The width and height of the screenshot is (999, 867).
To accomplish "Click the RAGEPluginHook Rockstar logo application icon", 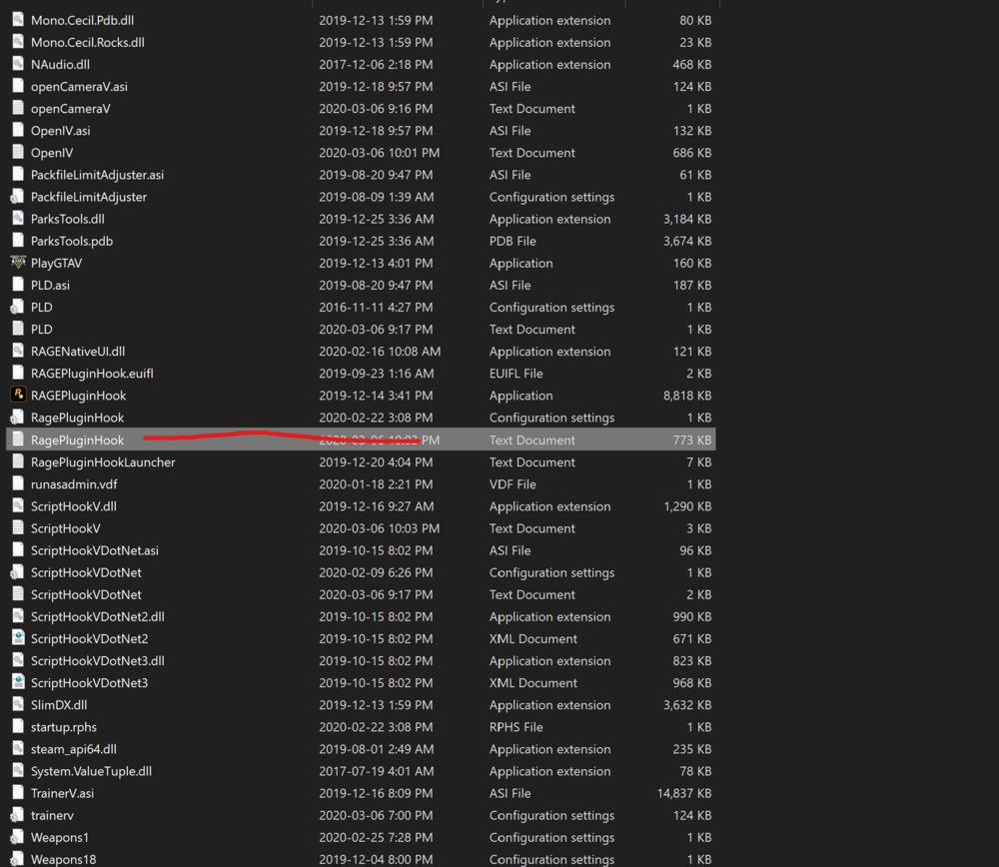I will [x=17, y=395].
